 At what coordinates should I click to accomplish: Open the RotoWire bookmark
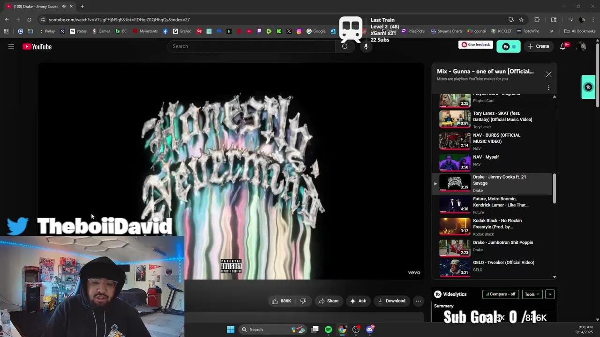[528, 31]
